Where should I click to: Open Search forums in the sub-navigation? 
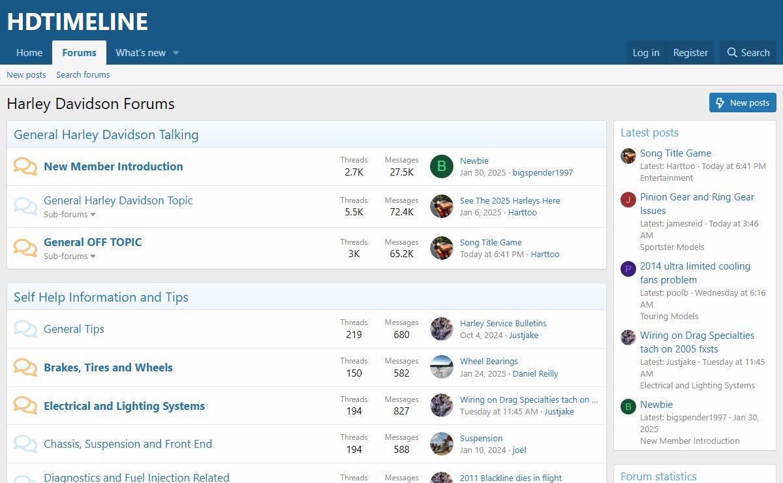83,74
